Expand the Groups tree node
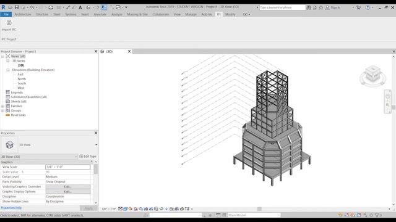 point(2,111)
